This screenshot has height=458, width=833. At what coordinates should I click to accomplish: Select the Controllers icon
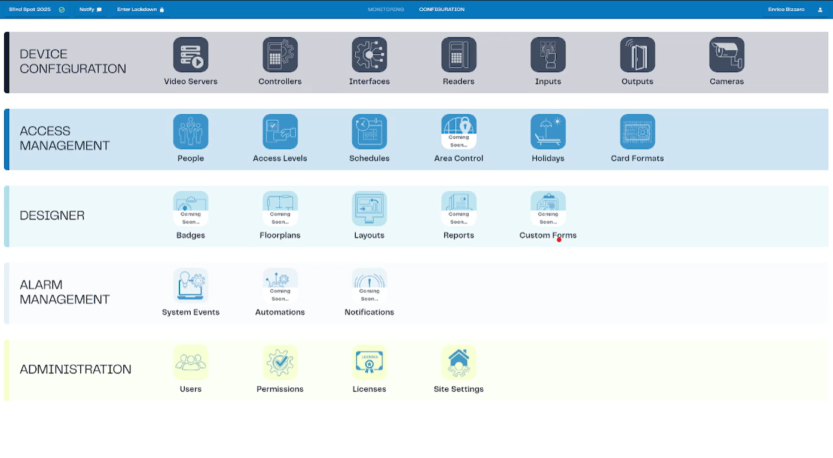(279, 54)
